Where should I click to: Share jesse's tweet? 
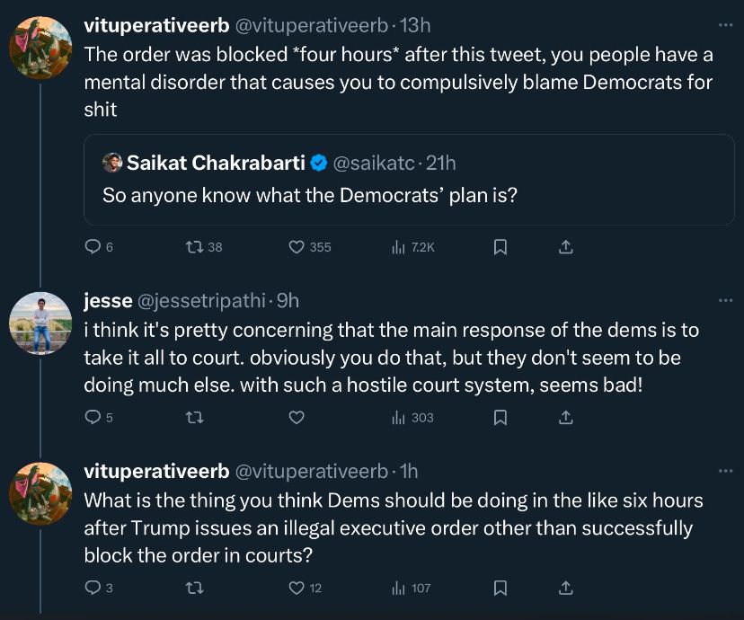point(565,417)
